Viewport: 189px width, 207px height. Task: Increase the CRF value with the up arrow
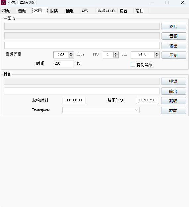(157, 53)
